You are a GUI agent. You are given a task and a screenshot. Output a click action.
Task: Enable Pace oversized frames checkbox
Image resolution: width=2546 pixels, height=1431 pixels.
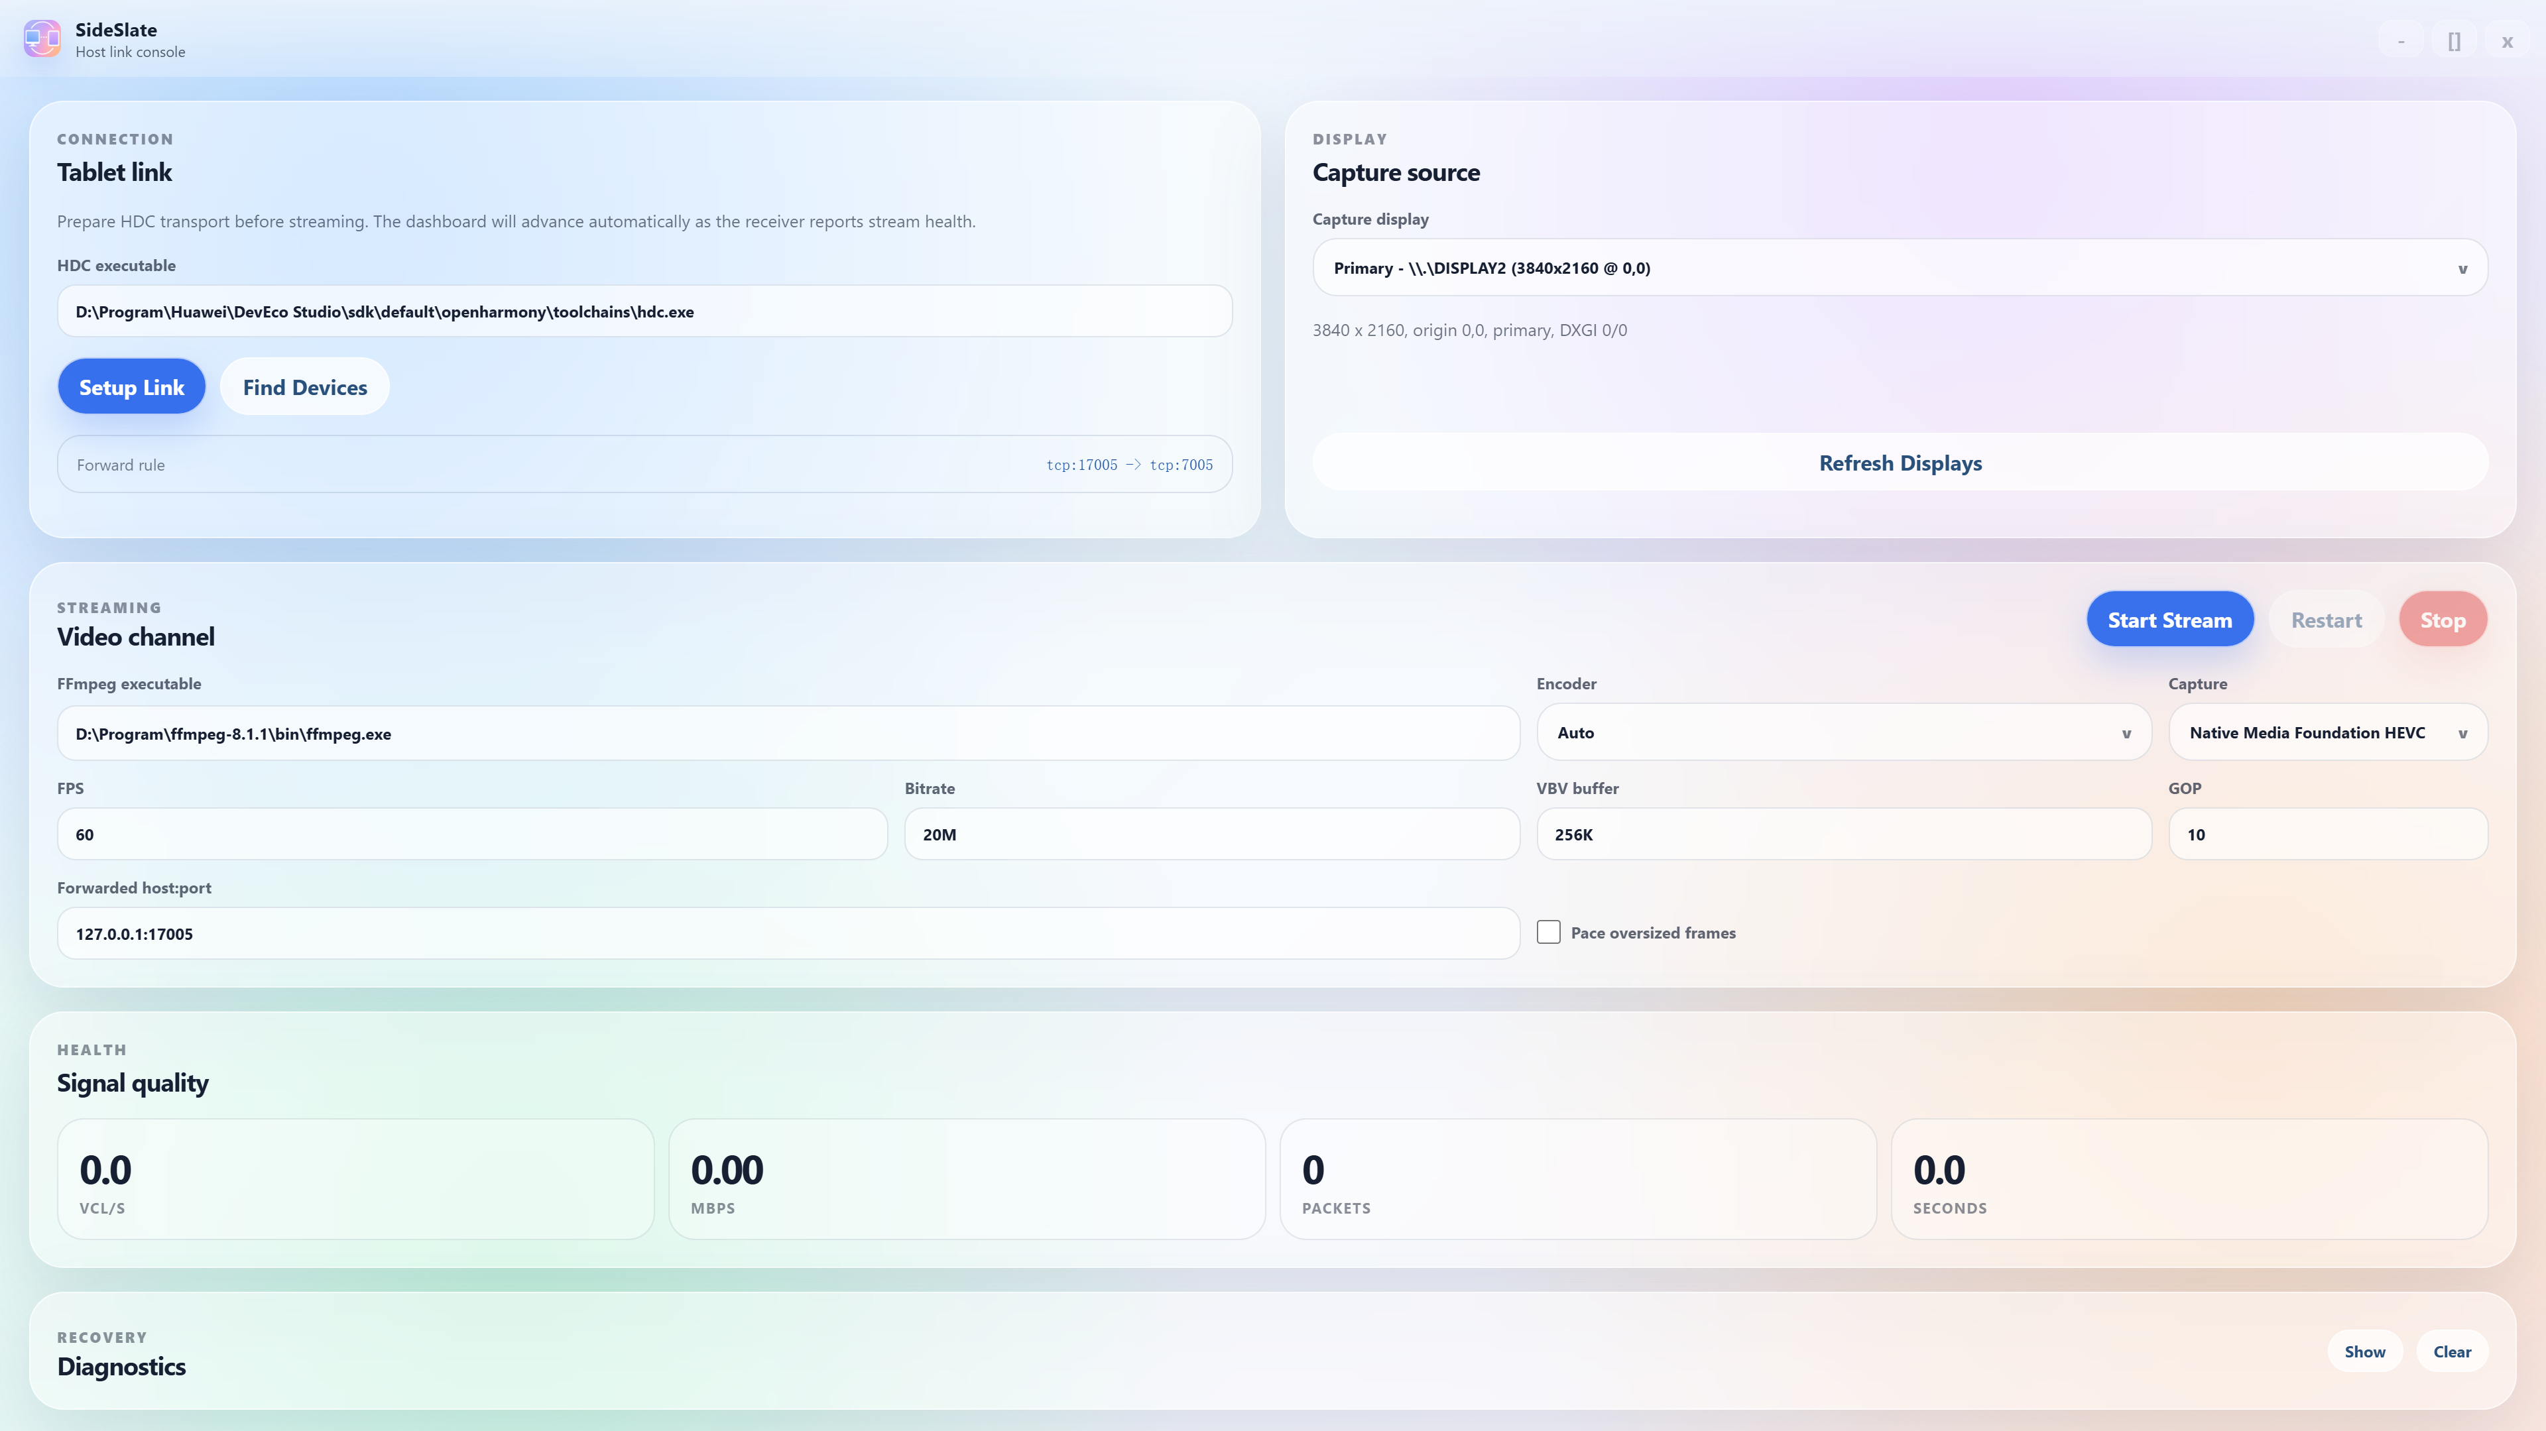coord(1549,932)
